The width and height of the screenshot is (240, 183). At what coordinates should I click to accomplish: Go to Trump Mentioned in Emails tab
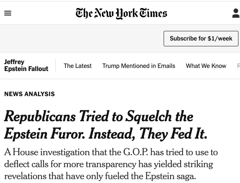[139, 66]
